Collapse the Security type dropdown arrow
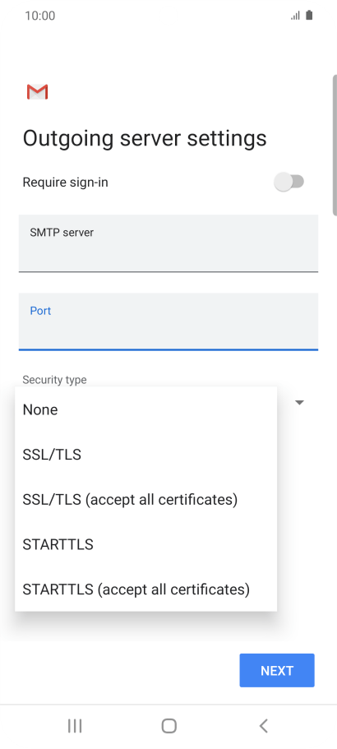This screenshot has height=749, width=337. pyautogui.click(x=299, y=403)
